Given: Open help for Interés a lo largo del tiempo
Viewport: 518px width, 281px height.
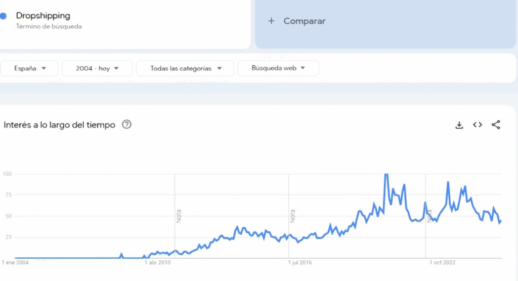Looking at the screenshot, I should (126, 124).
